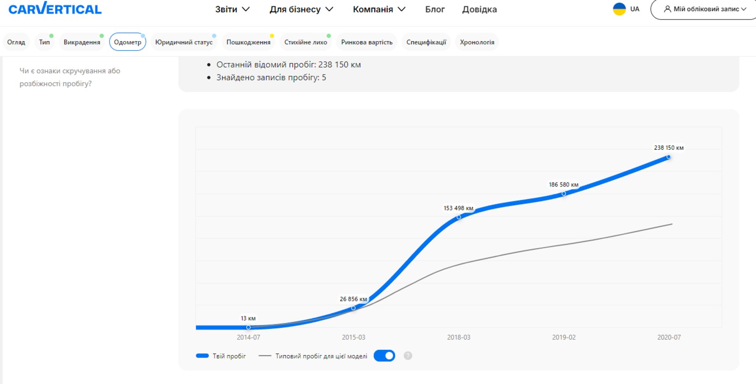Click the carVertical logo

pos(55,9)
